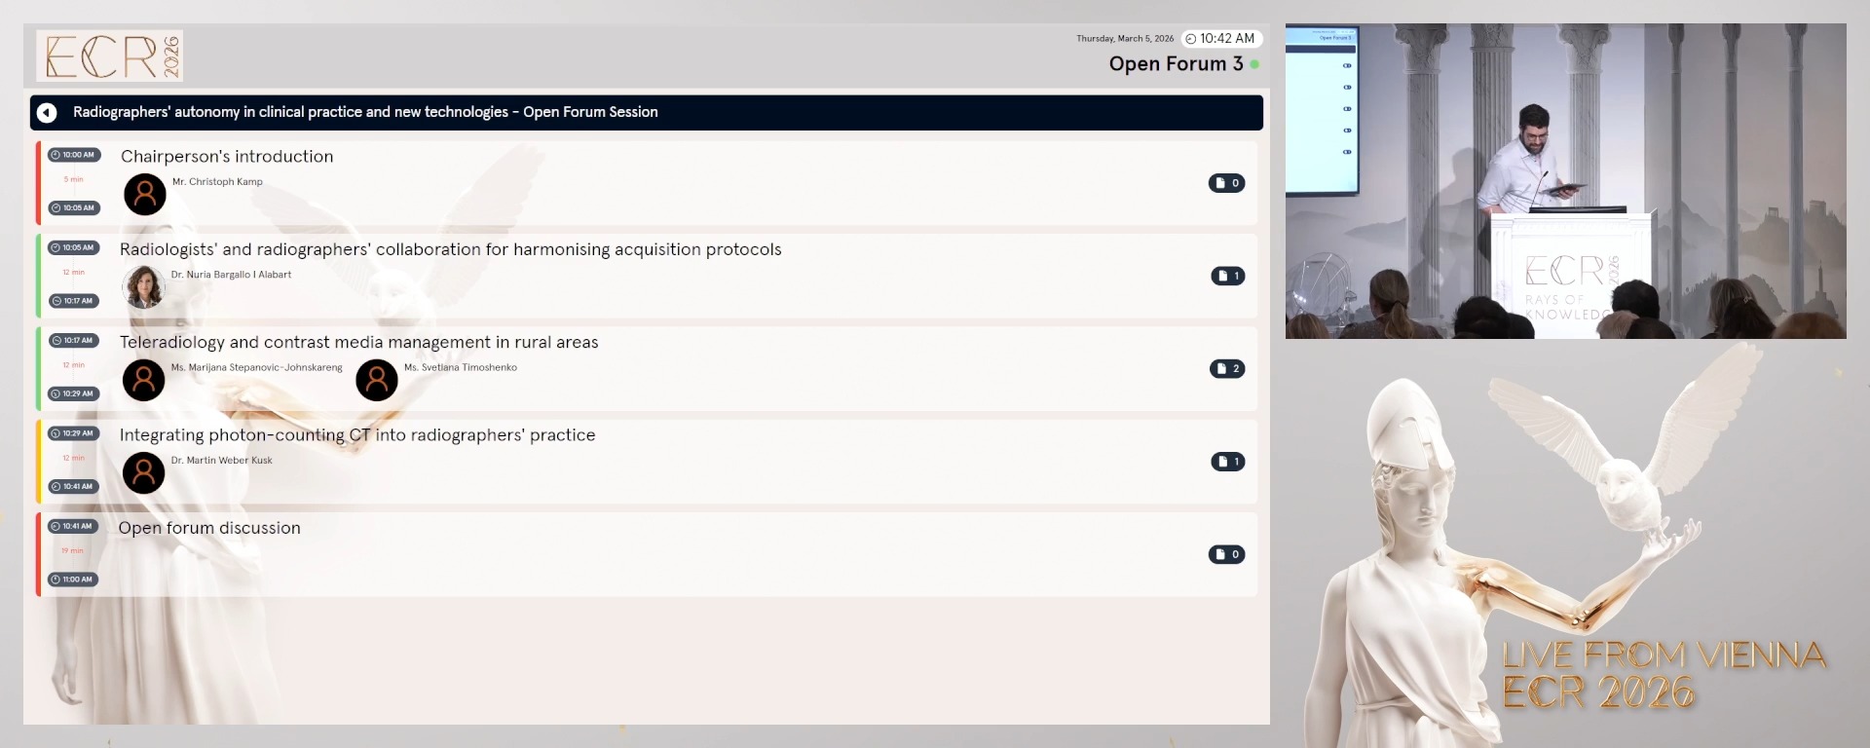
Task: Click the 5 min duration of Chairperson's introduction
Action: 74,180
